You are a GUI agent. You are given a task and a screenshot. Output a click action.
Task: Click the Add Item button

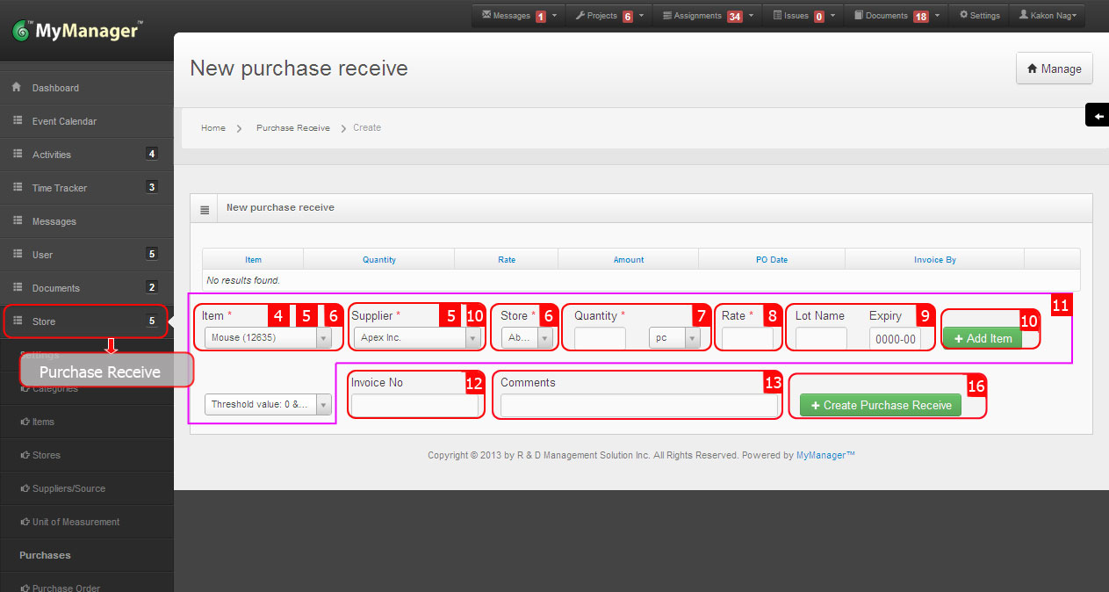pos(981,337)
